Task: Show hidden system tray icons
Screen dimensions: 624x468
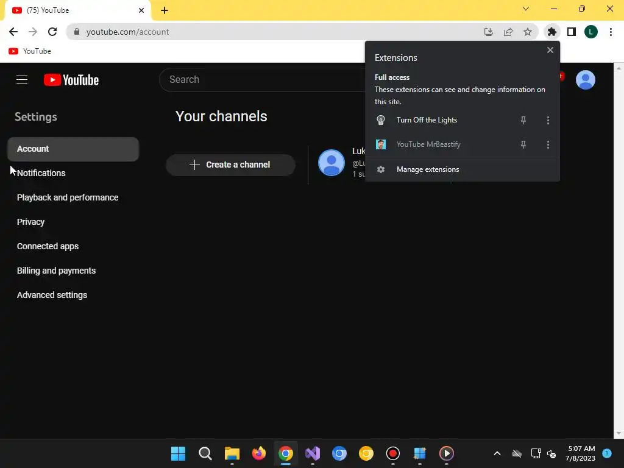Action: tap(497, 453)
